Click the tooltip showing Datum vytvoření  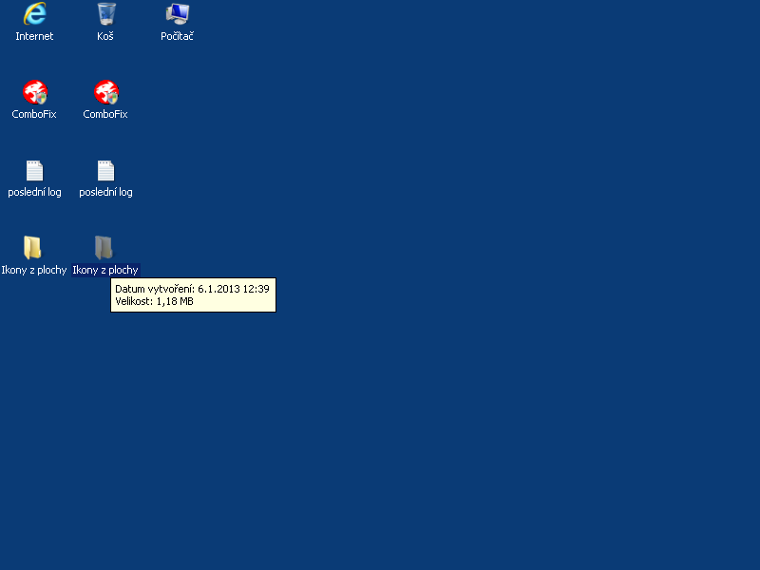[x=193, y=289]
